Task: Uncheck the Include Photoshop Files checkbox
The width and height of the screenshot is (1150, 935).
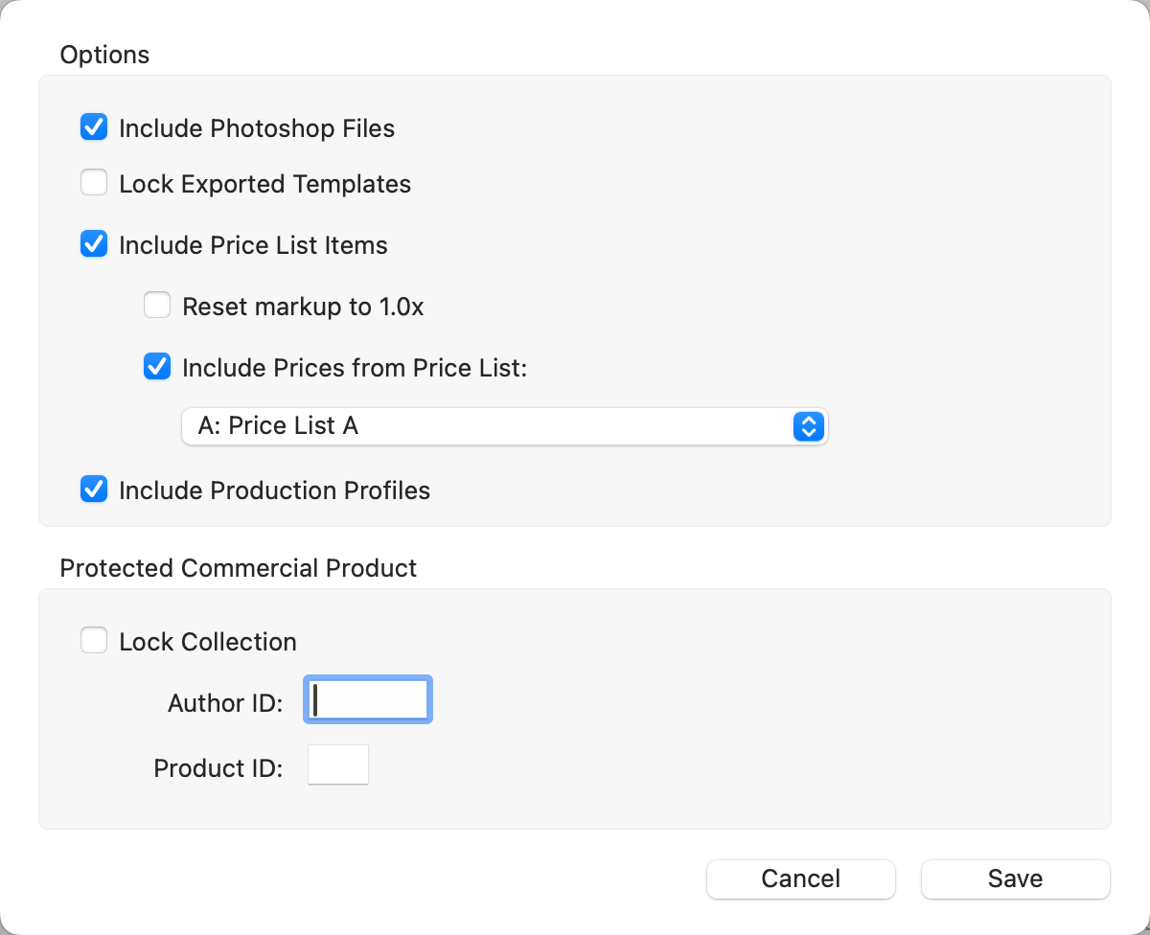Action: pos(94,127)
